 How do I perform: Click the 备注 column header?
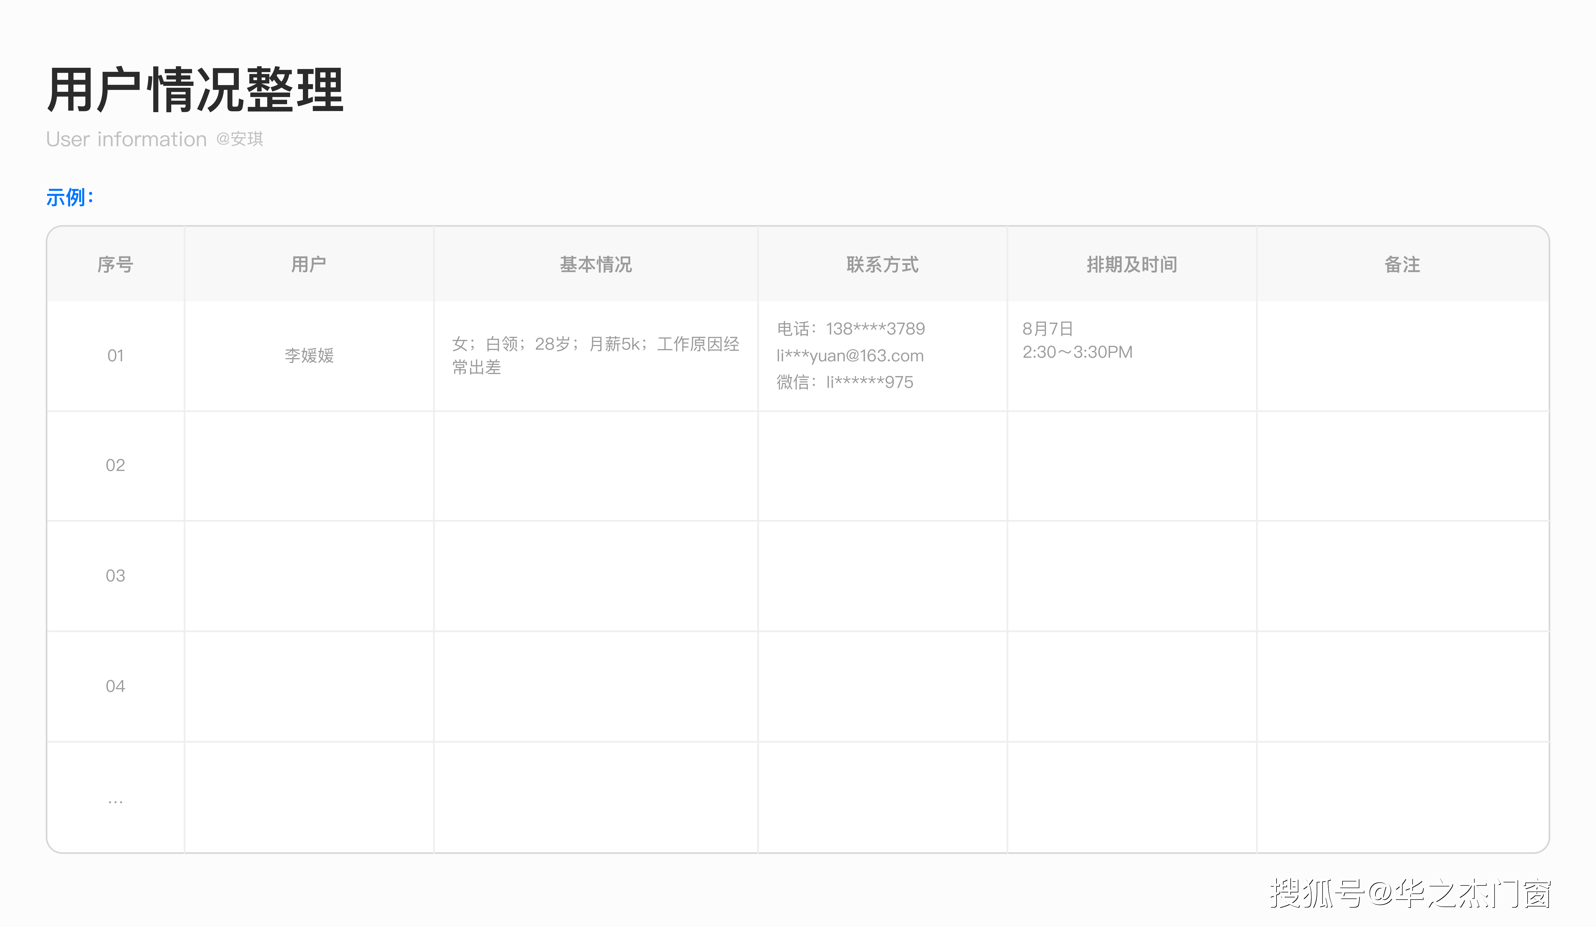click(x=1401, y=265)
